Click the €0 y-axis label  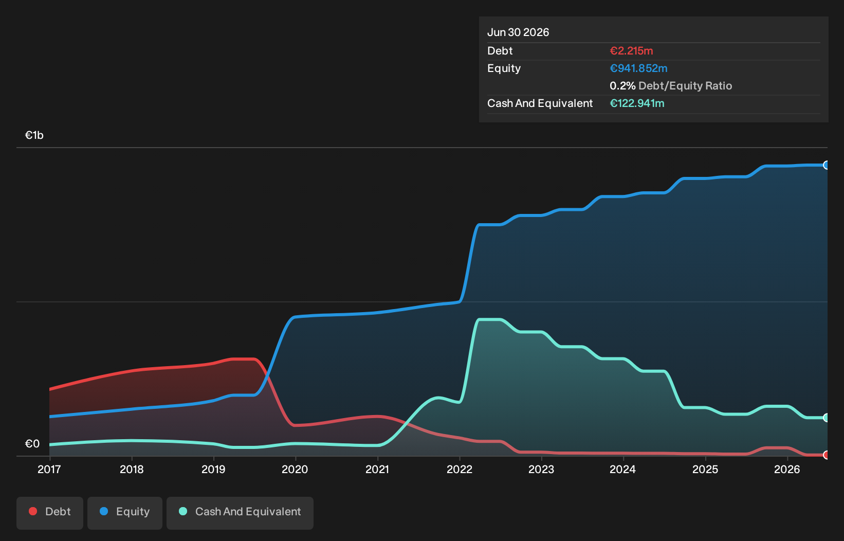[32, 444]
